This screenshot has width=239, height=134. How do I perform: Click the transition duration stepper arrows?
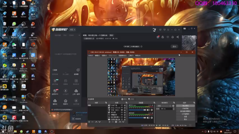tap(174, 109)
